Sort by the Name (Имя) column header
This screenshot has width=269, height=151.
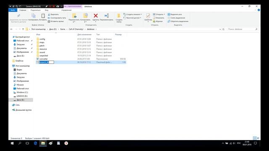38,34
